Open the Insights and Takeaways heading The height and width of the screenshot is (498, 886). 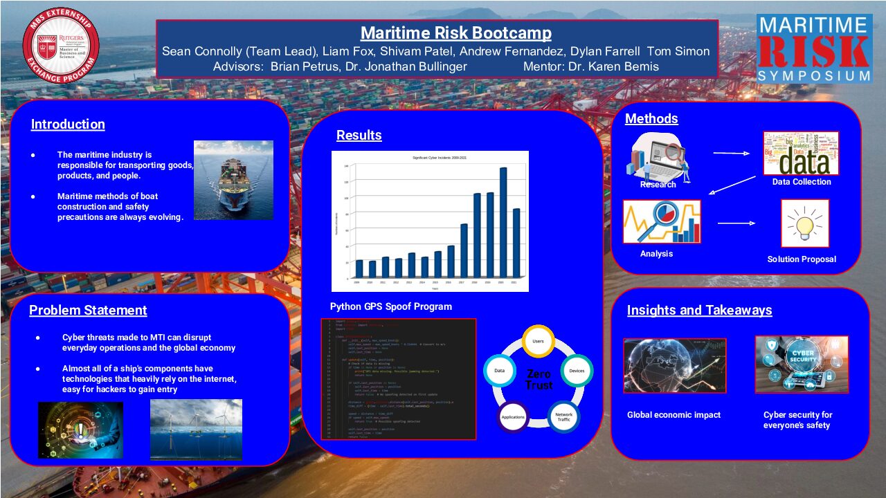[699, 311]
